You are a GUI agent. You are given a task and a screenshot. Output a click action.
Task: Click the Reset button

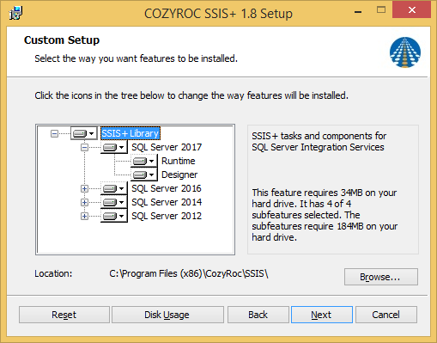[x=64, y=315]
